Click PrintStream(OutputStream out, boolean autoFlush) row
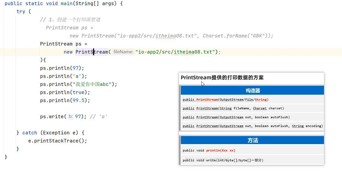Viewport: 342px width, 171px height. click(x=252, y=117)
